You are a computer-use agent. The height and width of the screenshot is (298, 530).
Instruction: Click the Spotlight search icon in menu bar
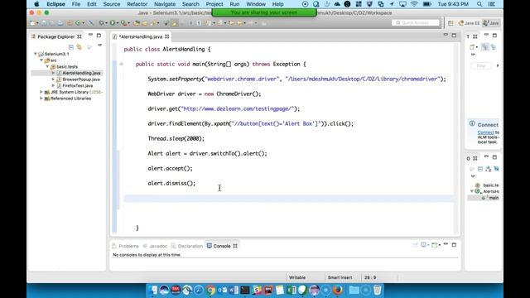(479, 4)
